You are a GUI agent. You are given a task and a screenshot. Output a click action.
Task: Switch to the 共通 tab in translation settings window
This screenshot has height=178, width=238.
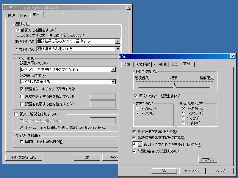[x=12, y=15]
